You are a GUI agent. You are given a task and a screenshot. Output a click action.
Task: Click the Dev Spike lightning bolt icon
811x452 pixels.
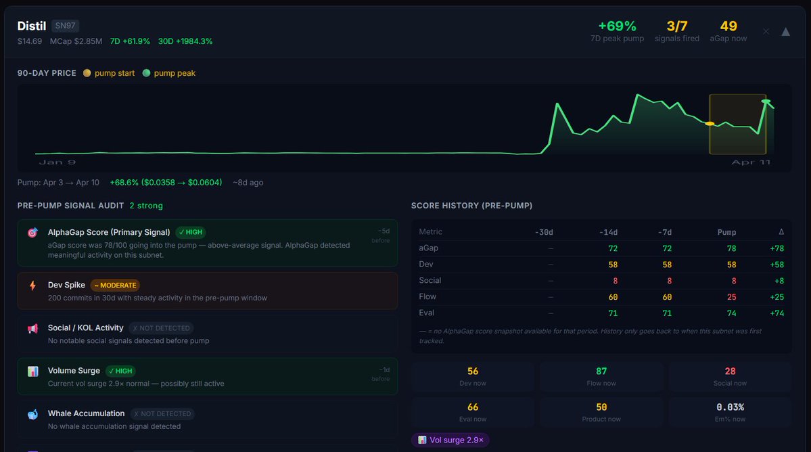click(x=32, y=286)
